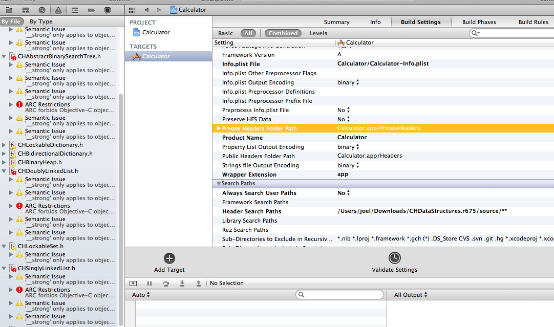Open Info.plist Output Encoding binary popup
The height and width of the screenshot is (327, 554).
point(348,82)
